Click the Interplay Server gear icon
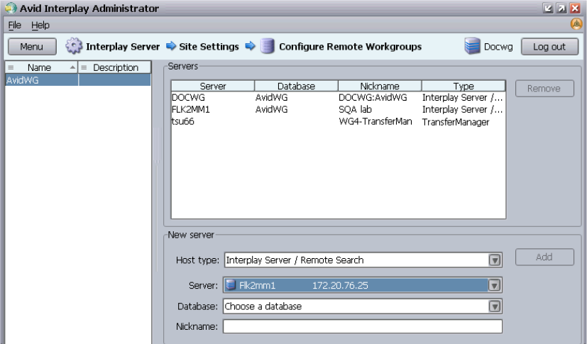The height and width of the screenshot is (344, 587). [x=75, y=47]
